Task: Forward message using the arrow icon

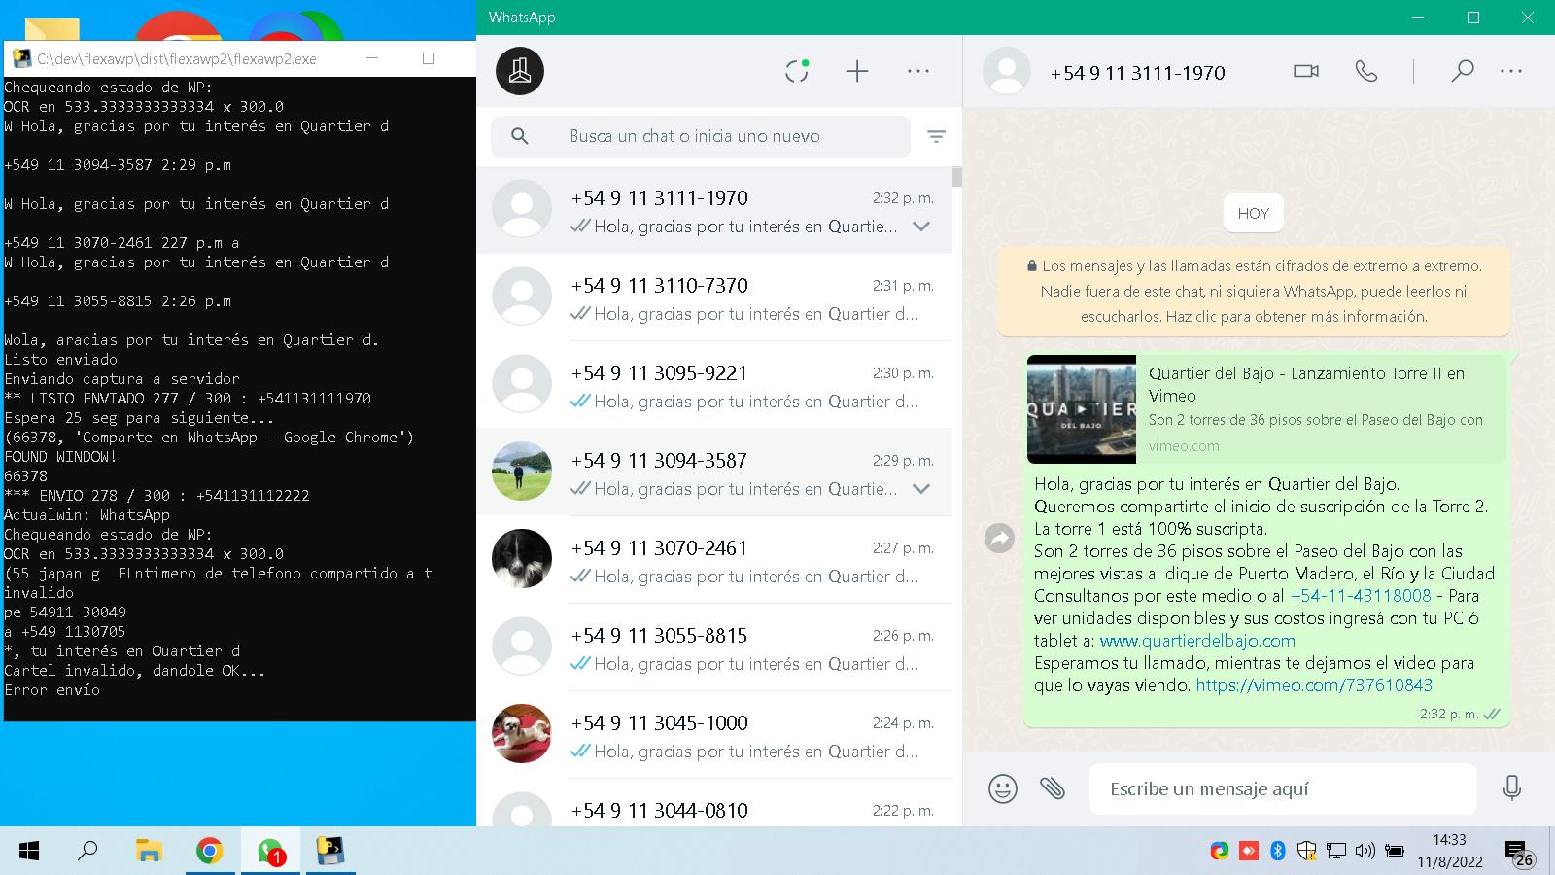Action: [999, 538]
